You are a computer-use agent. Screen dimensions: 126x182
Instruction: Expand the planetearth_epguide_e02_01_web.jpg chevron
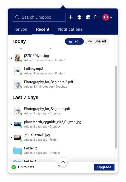click(x=11, y=124)
